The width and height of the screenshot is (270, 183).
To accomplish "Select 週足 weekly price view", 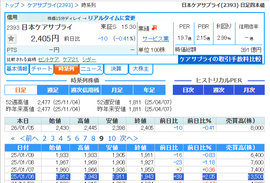I will (x=53, y=90).
